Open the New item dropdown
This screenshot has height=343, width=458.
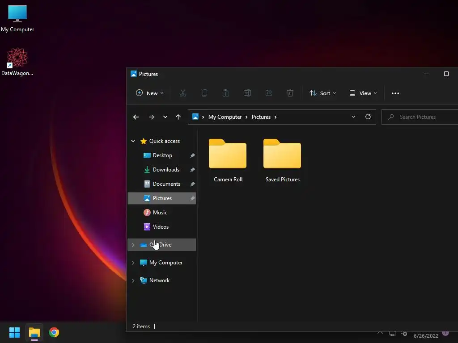point(149,93)
